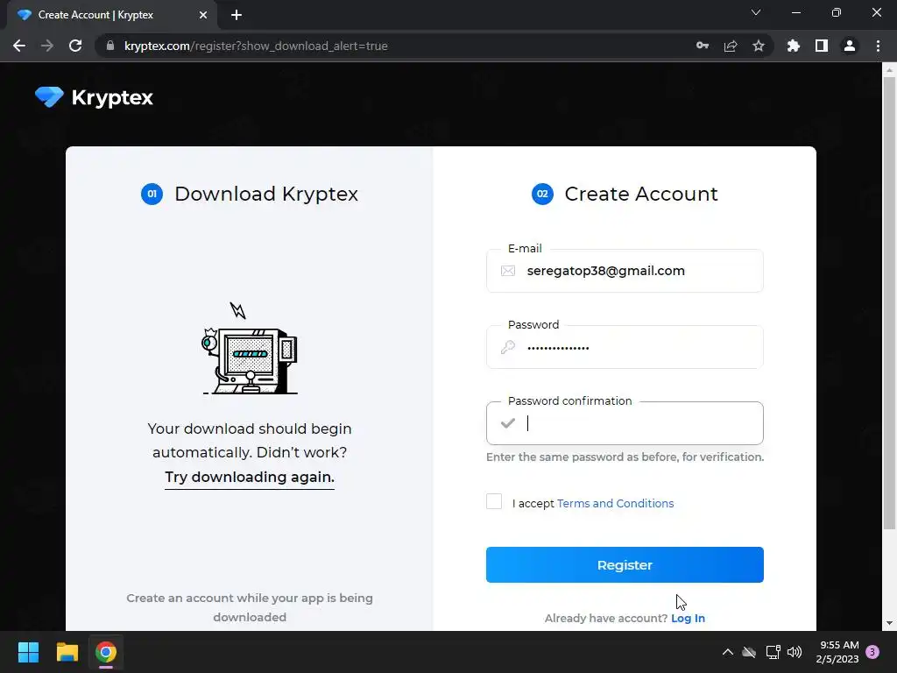Viewport: 897px width, 673px height.
Task: Click the Create Account heading
Action: click(x=640, y=194)
